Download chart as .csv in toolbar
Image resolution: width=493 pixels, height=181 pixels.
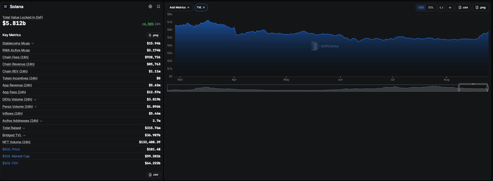[x=463, y=8]
